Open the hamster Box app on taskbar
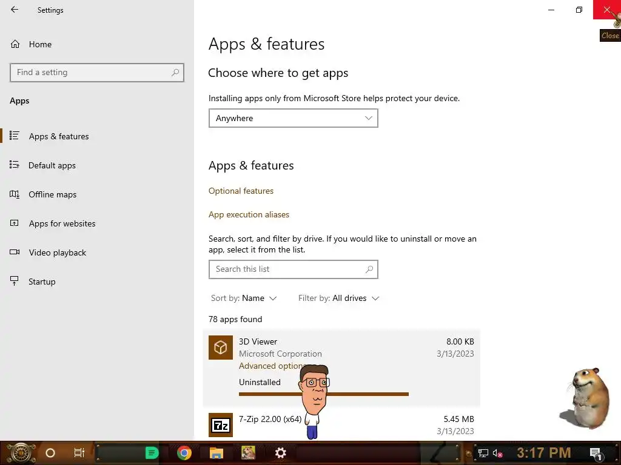Viewport: 621px width, 465px height. click(x=248, y=453)
